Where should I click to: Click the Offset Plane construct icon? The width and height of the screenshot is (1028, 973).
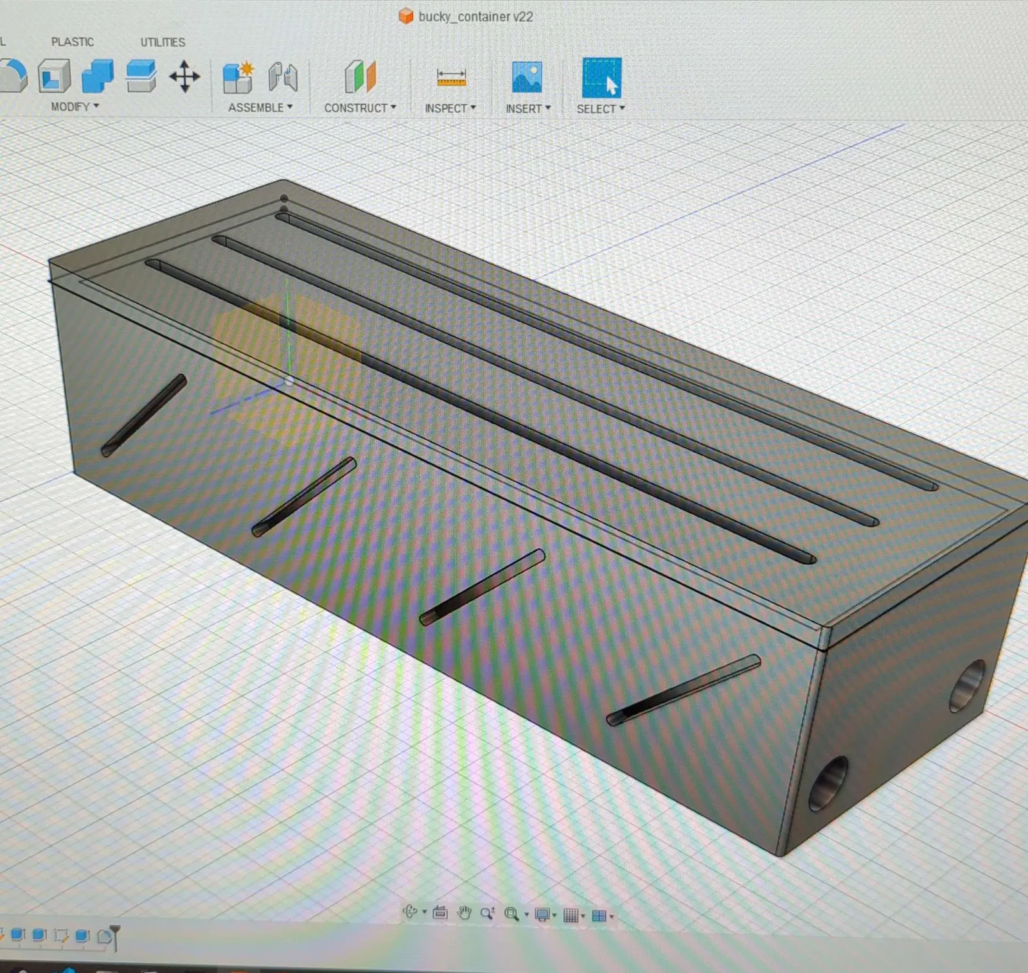click(x=360, y=77)
